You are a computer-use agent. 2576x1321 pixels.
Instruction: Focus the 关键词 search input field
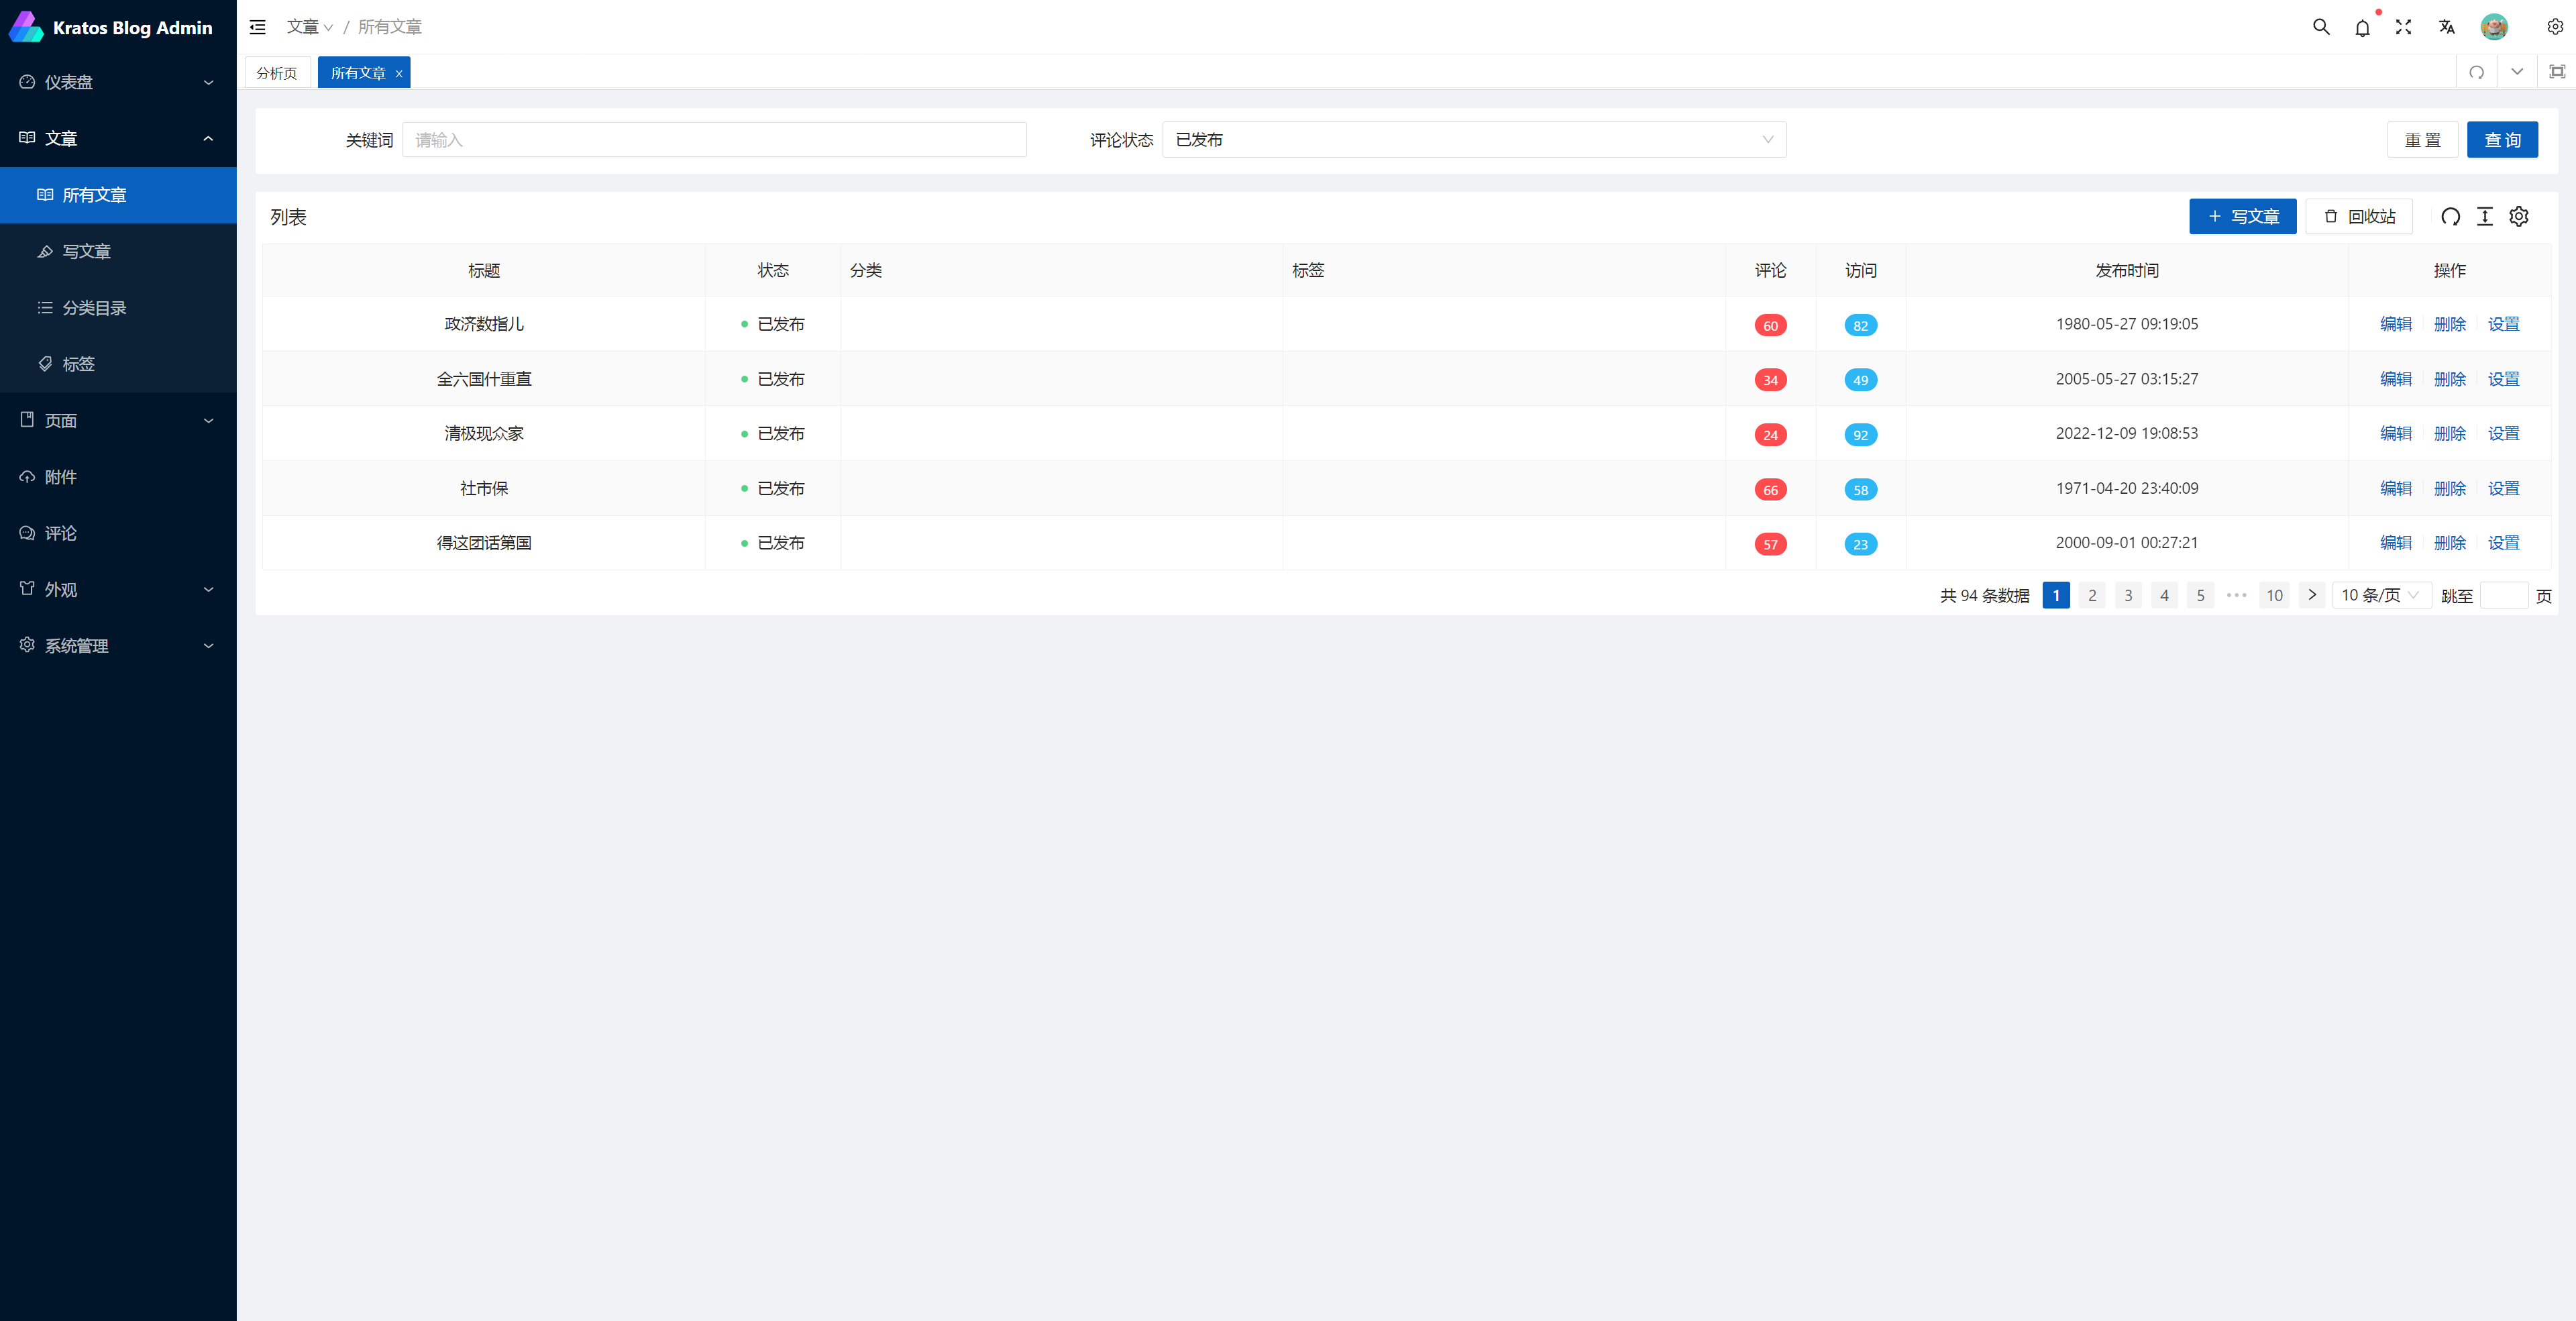coord(714,140)
